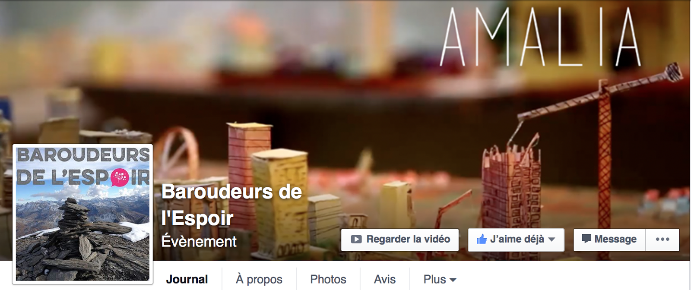Open the Baroudeurs de l'Espoir profile picture
The image size is (691, 290).
coord(83,214)
